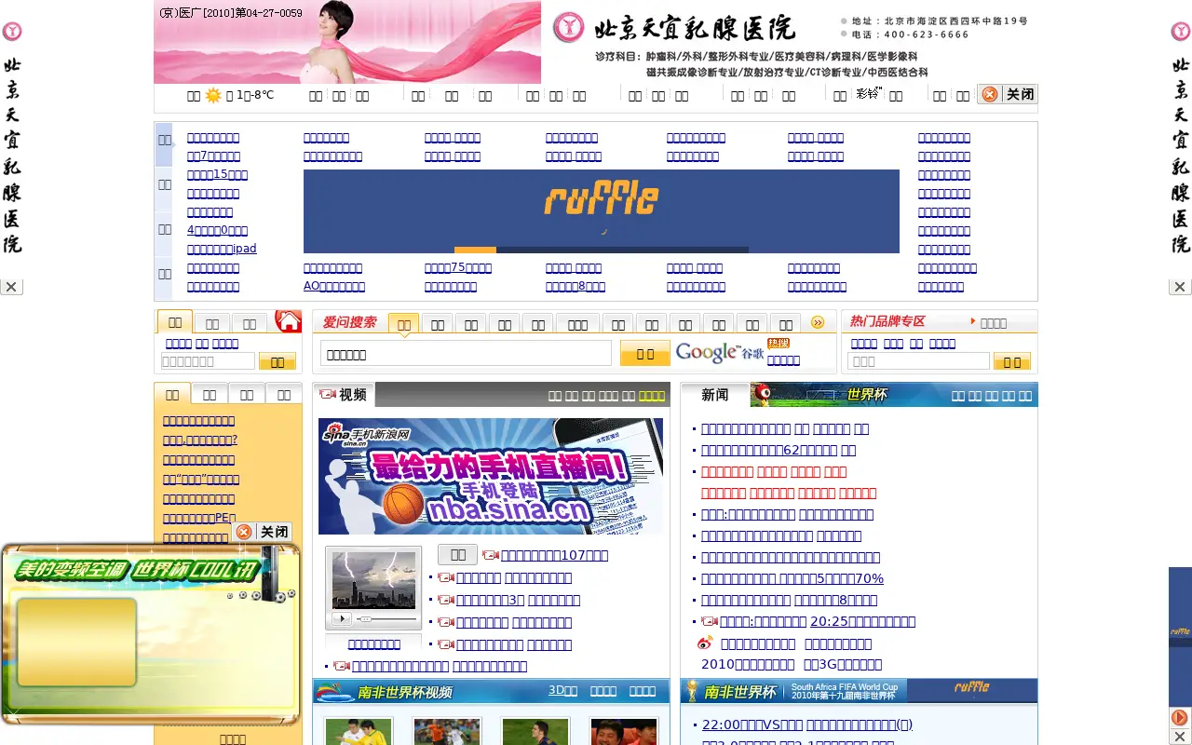The image size is (1192, 745).
Task: Open the 热门品牌专区 heading
Action: (x=887, y=321)
